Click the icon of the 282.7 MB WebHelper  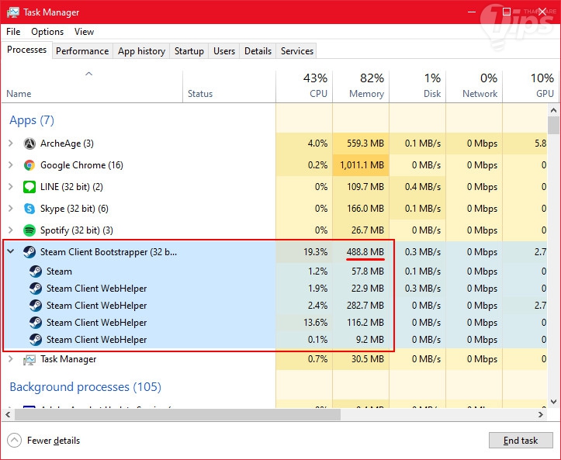[x=36, y=306]
